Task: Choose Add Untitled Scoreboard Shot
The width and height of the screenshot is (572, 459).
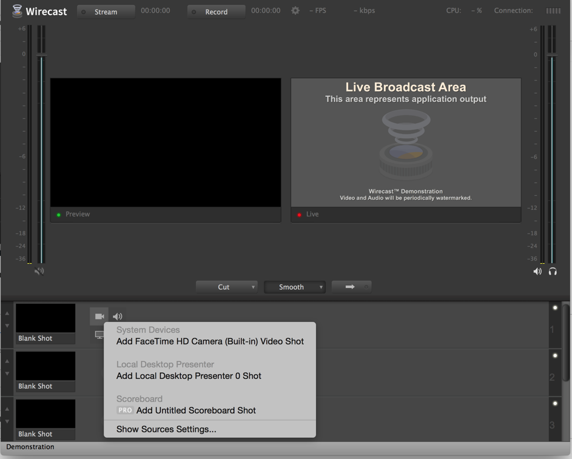Action: (x=210, y=410)
